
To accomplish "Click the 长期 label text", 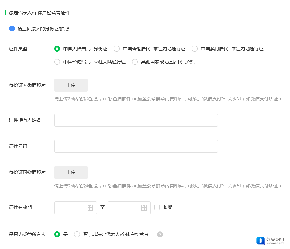I will click(168, 207).
